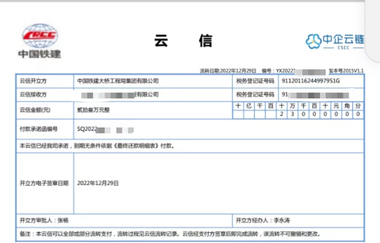This screenshot has width=380, height=243.
Task: Click the 分 column header in amount grid
Action: pyautogui.click(x=358, y=106)
